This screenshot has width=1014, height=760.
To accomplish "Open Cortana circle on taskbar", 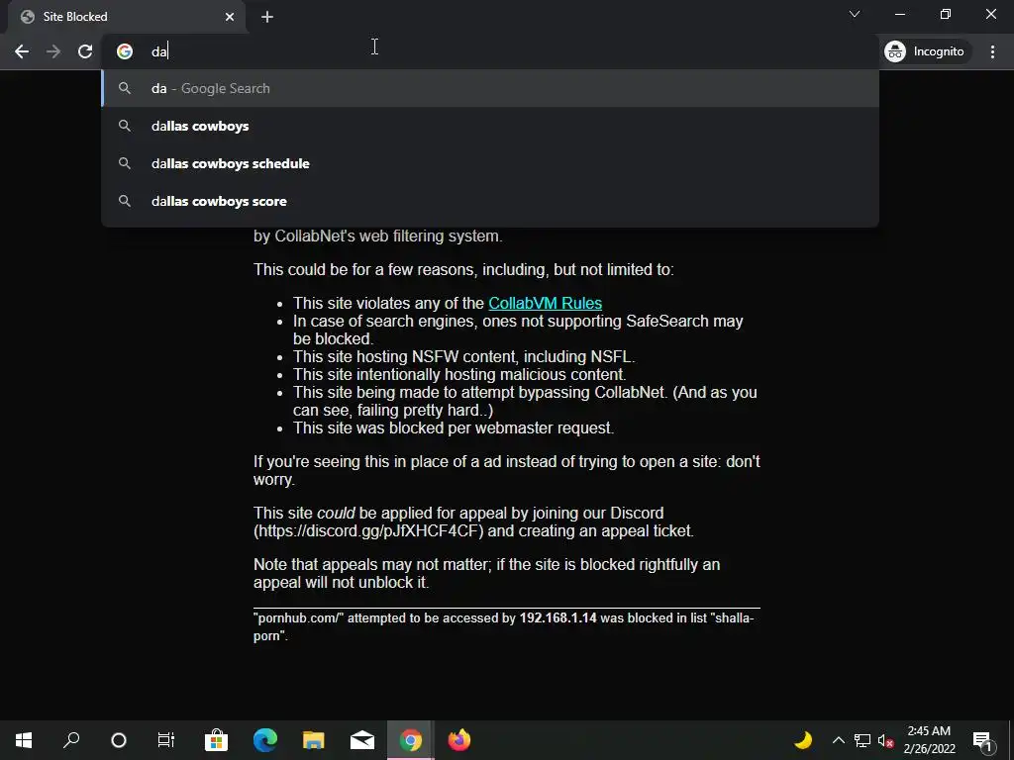I will [119, 740].
